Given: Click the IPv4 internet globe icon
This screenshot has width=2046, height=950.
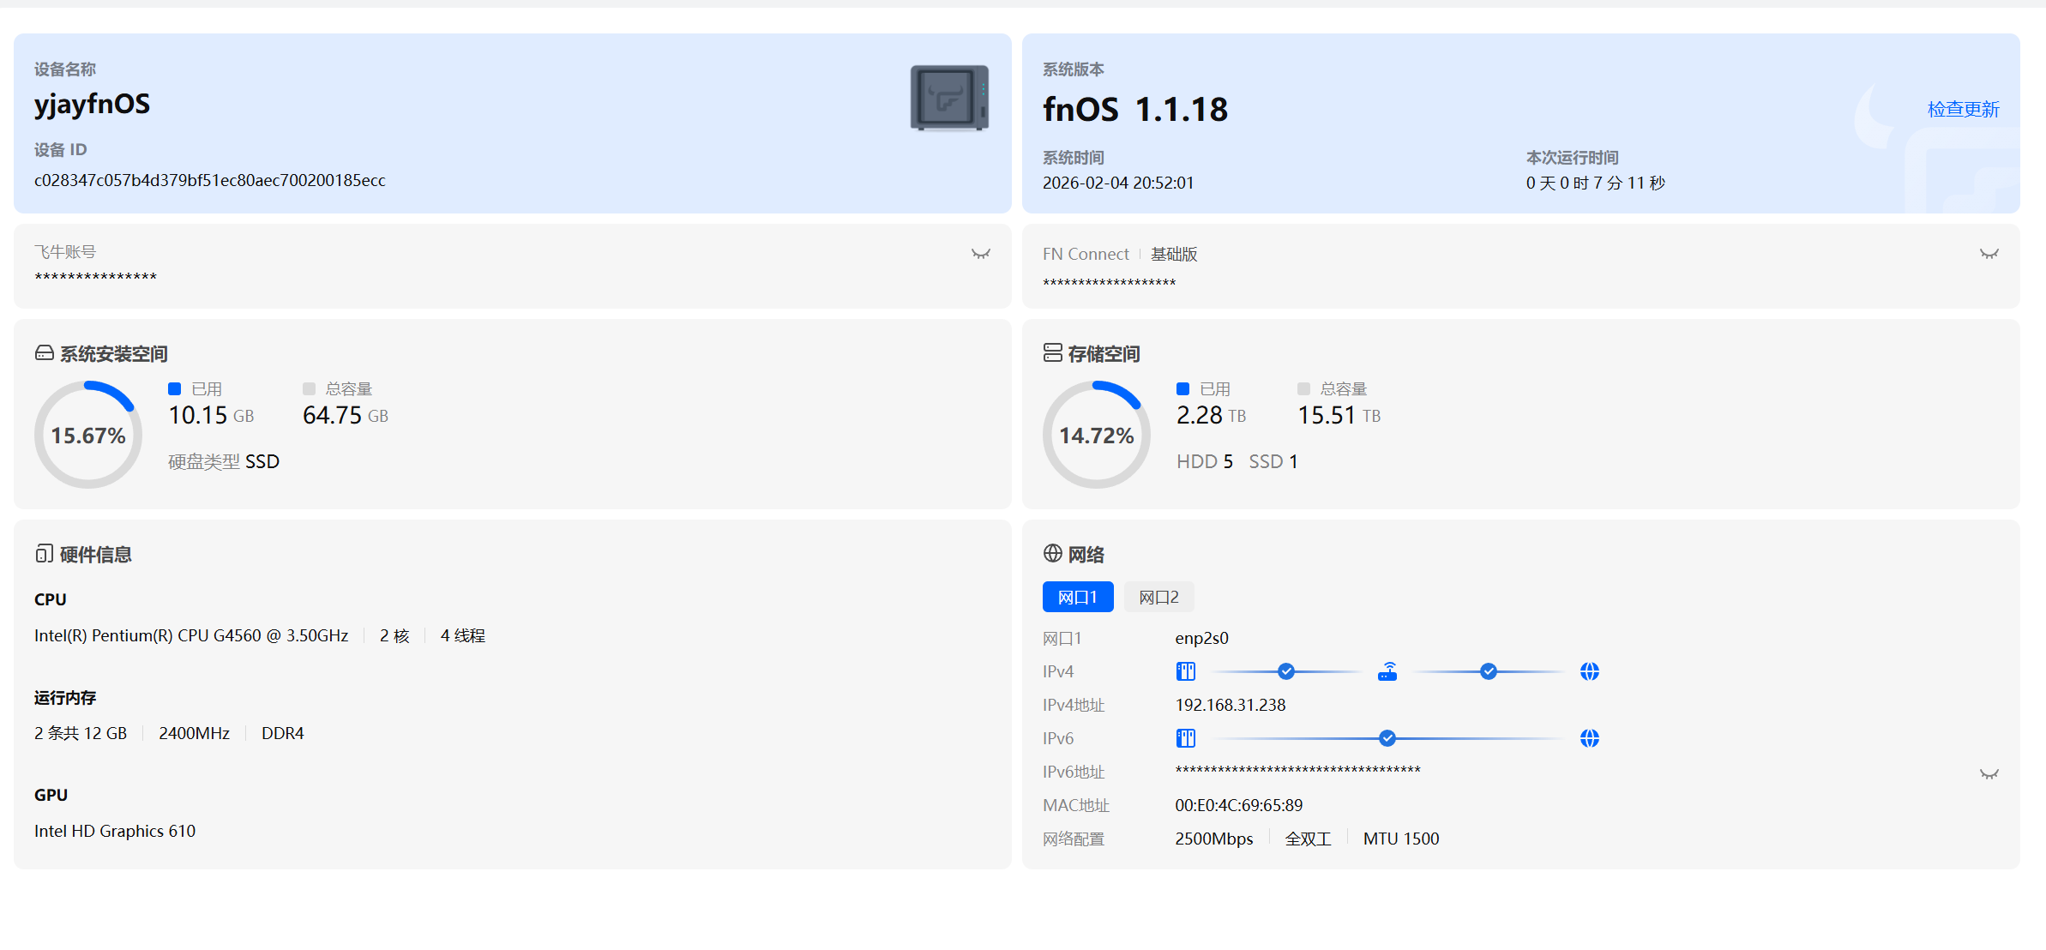Looking at the screenshot, I should (x=1589, y=671).
